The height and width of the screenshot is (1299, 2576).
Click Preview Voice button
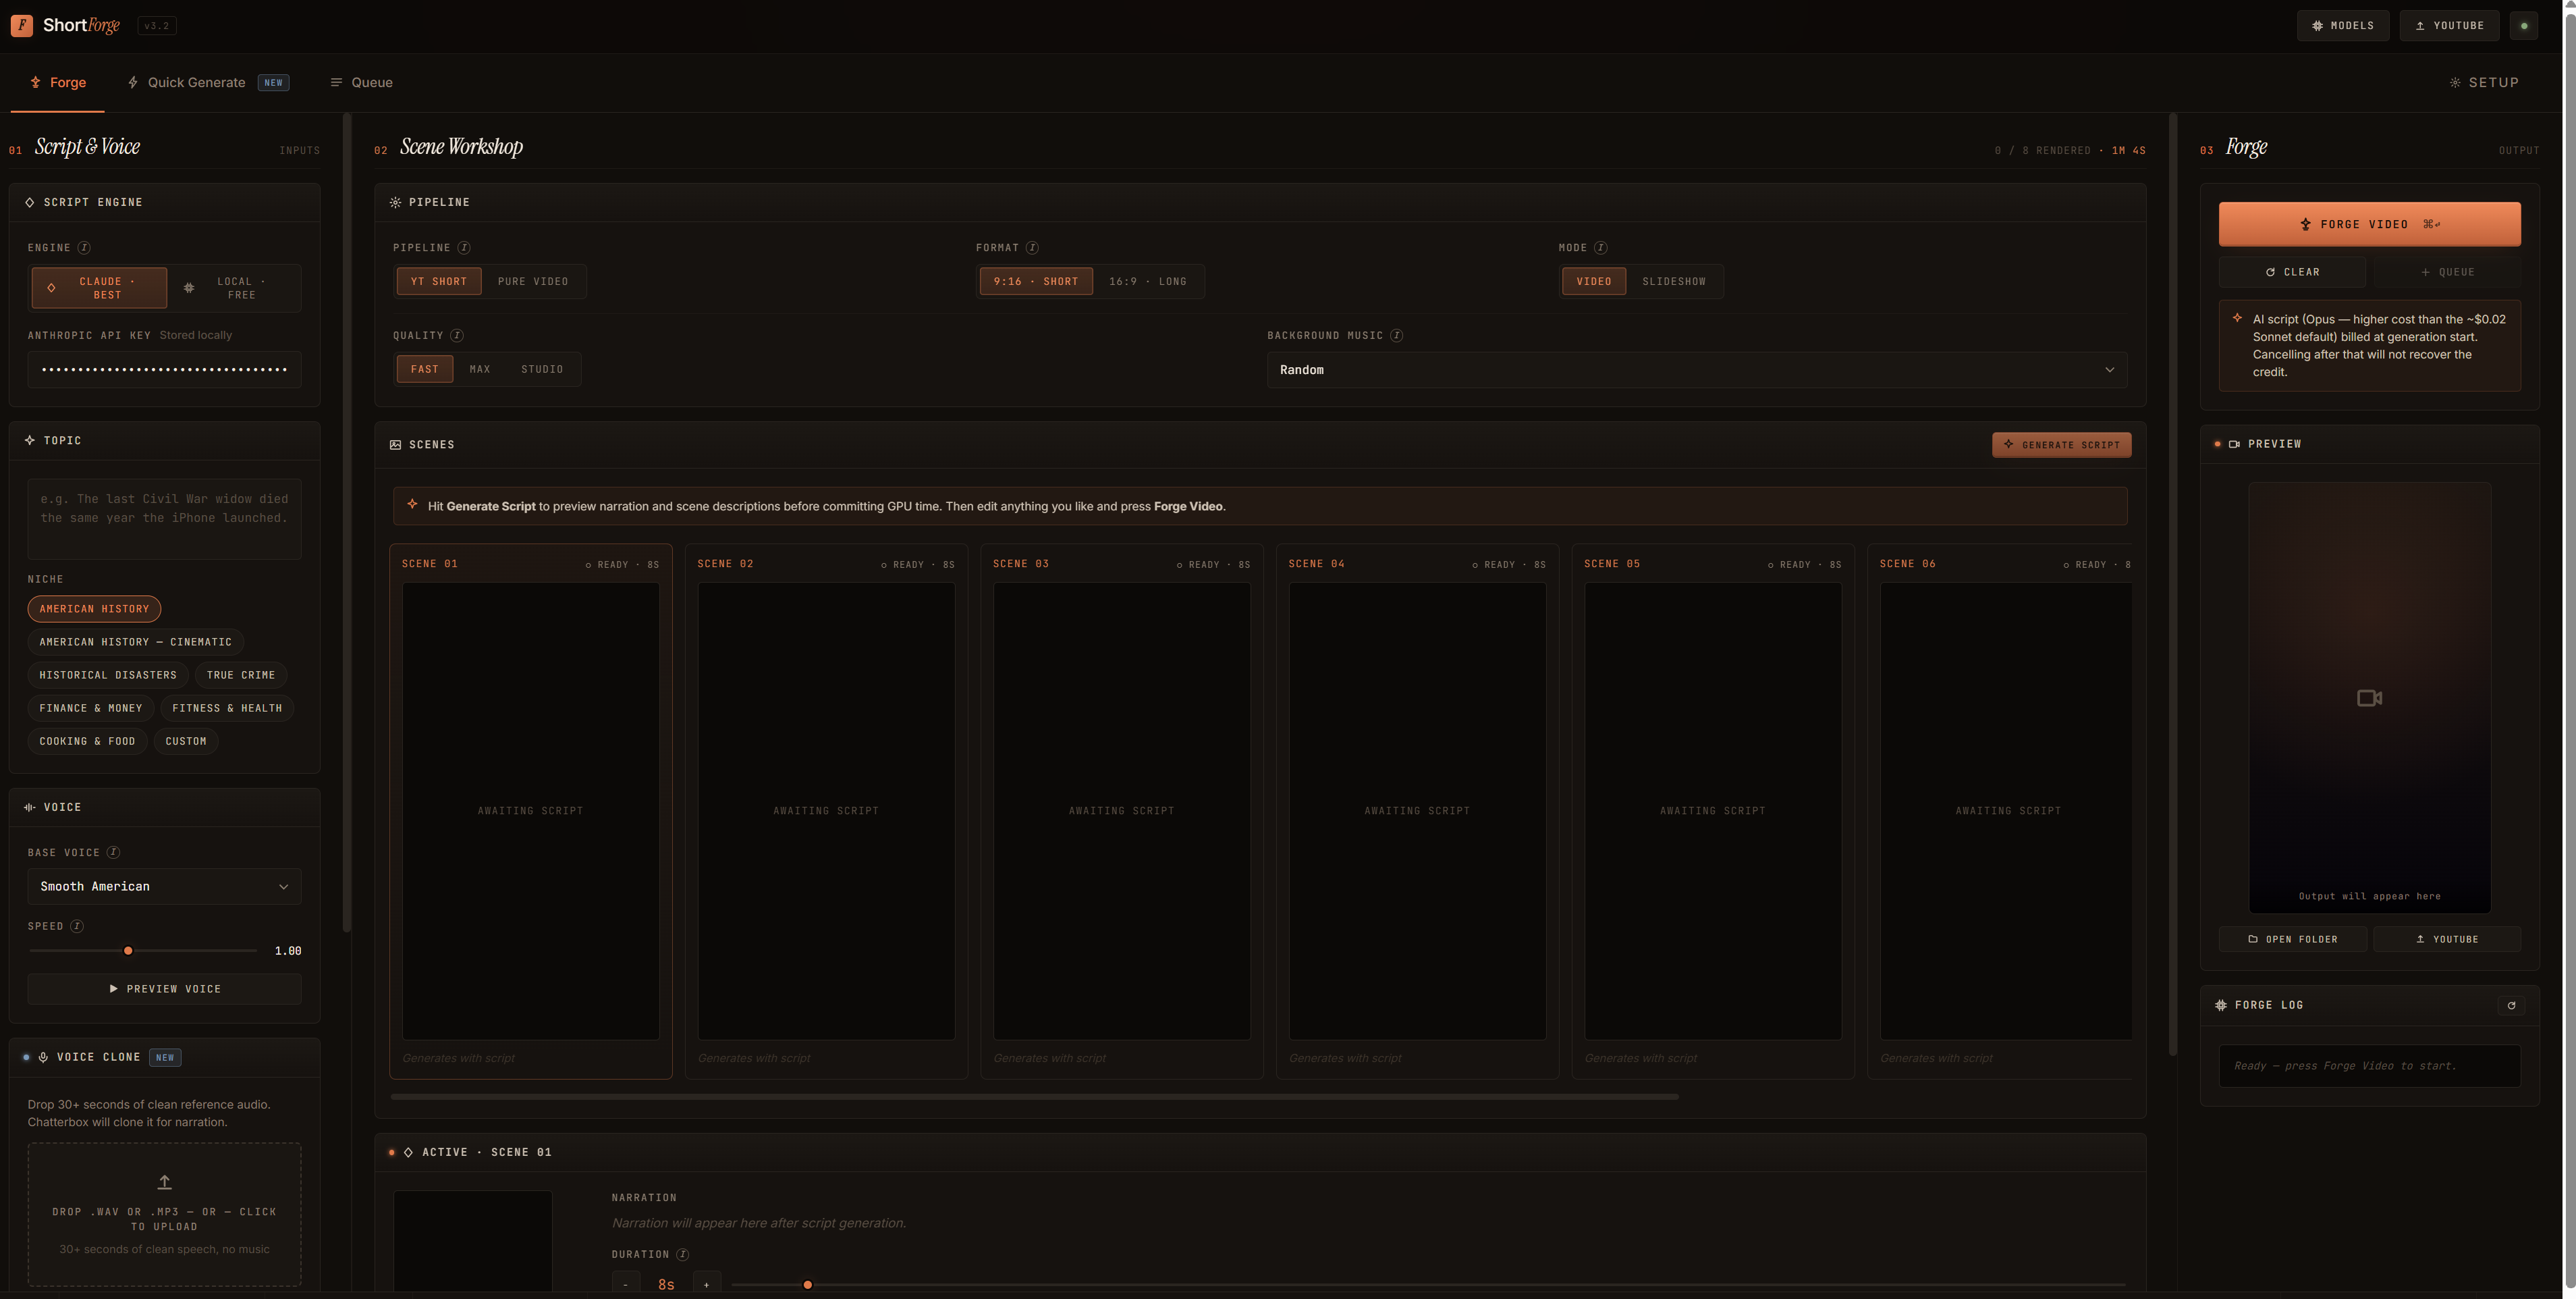pos(165,990)
